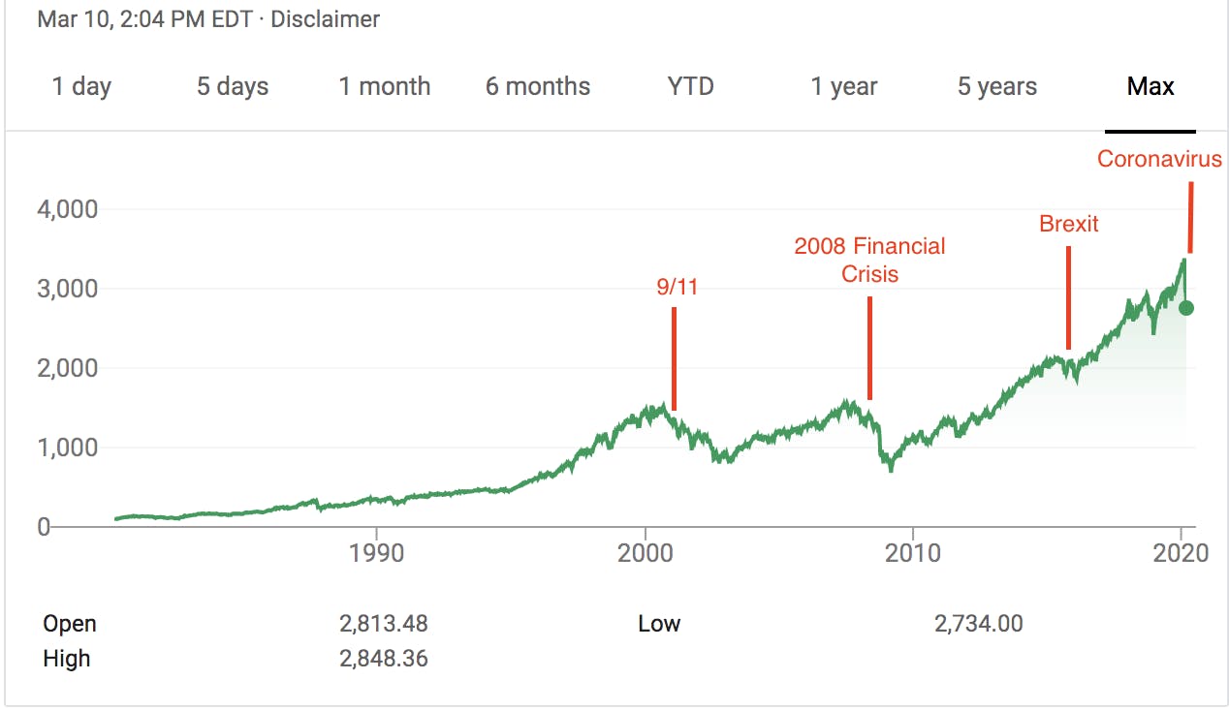This screenshot has height=711, width=1229.
Task: Click the 9/11 red marker line
Action: click(674, 358)
